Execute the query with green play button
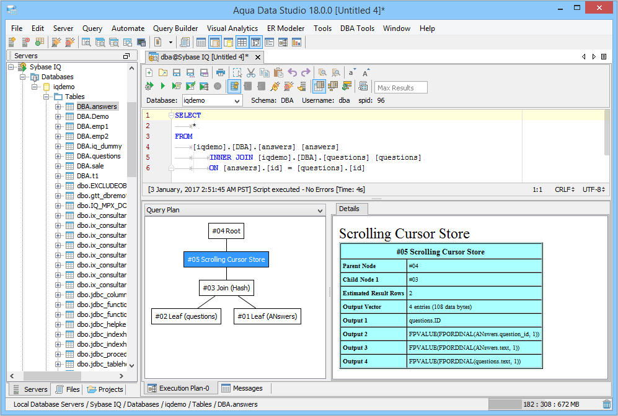618x416 pixels. pyautogui.click(x=163, y=86)
